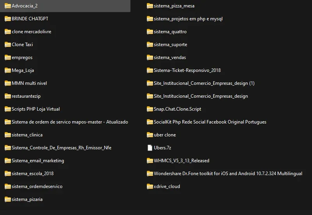Select the xdrive_cloud folder icon
The image size is (312, 215).
pyautogui.click(x=150, y=186)
